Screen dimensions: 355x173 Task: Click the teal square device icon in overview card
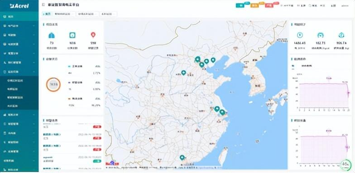coord(72,35)
